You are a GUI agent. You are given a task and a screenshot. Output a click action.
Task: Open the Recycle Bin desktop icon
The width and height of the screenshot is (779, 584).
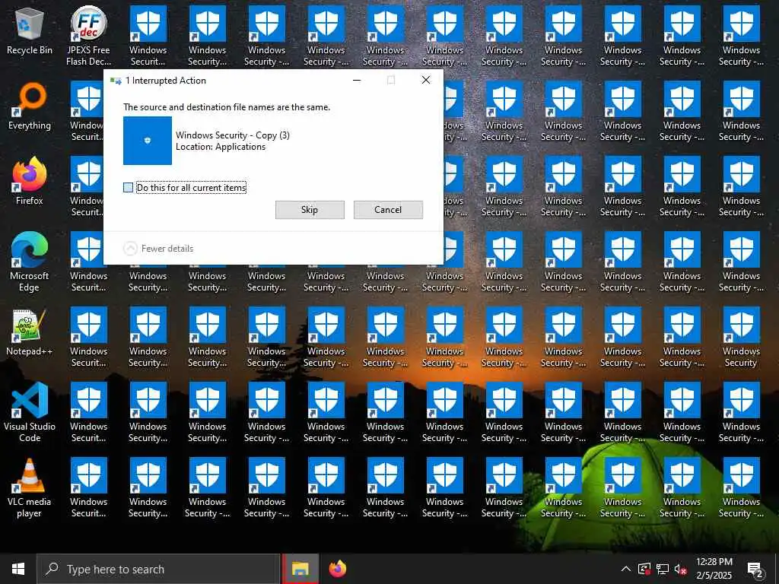30,30
